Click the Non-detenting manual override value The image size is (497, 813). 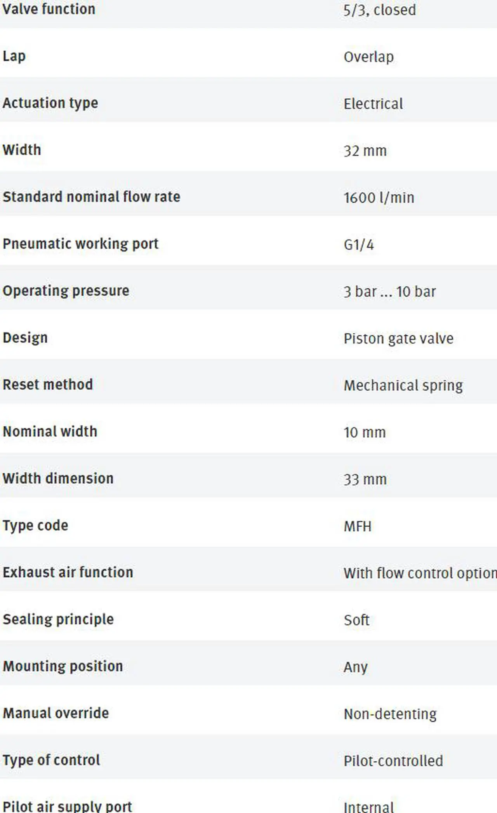coord(390,714)
